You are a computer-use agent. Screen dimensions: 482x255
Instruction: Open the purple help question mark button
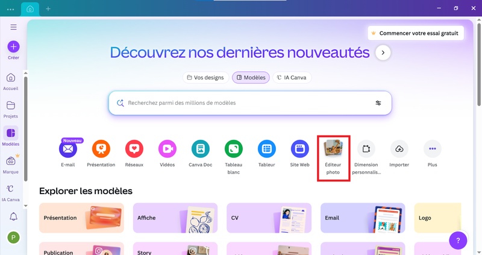pos(458,241)
